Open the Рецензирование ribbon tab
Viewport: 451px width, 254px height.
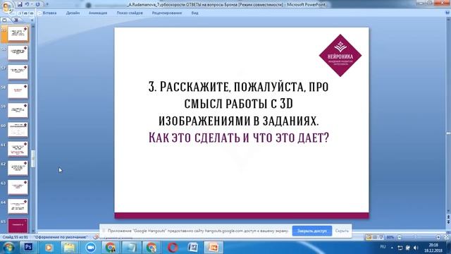click(x=167, y=13)
